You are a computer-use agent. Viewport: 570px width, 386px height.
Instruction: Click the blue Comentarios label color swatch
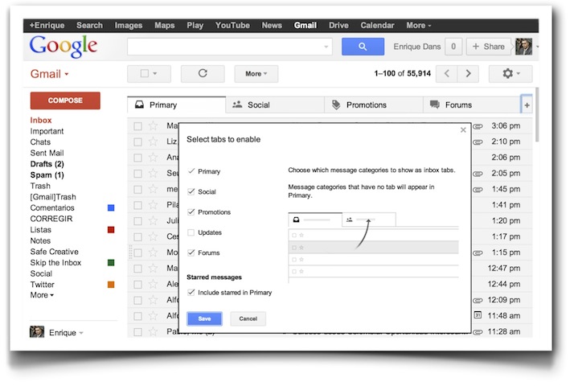111,208
